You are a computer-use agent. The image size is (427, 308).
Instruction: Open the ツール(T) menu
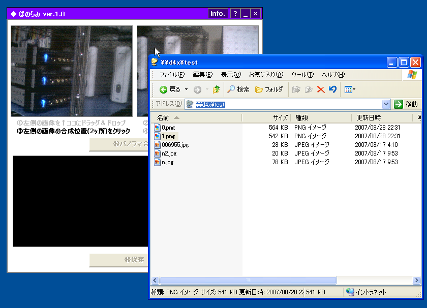tap(302, 75)
